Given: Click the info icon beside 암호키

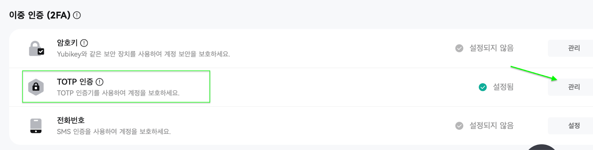Looking at the screenshot, I should (84, 43).
